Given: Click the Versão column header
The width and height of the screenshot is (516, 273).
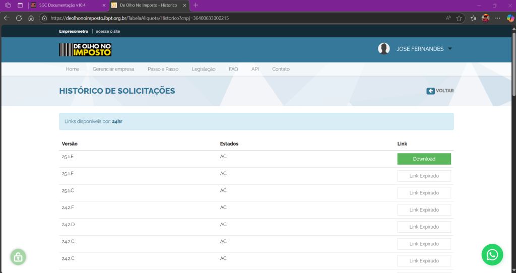Looking at the screenshot, I should click(70, 144).
